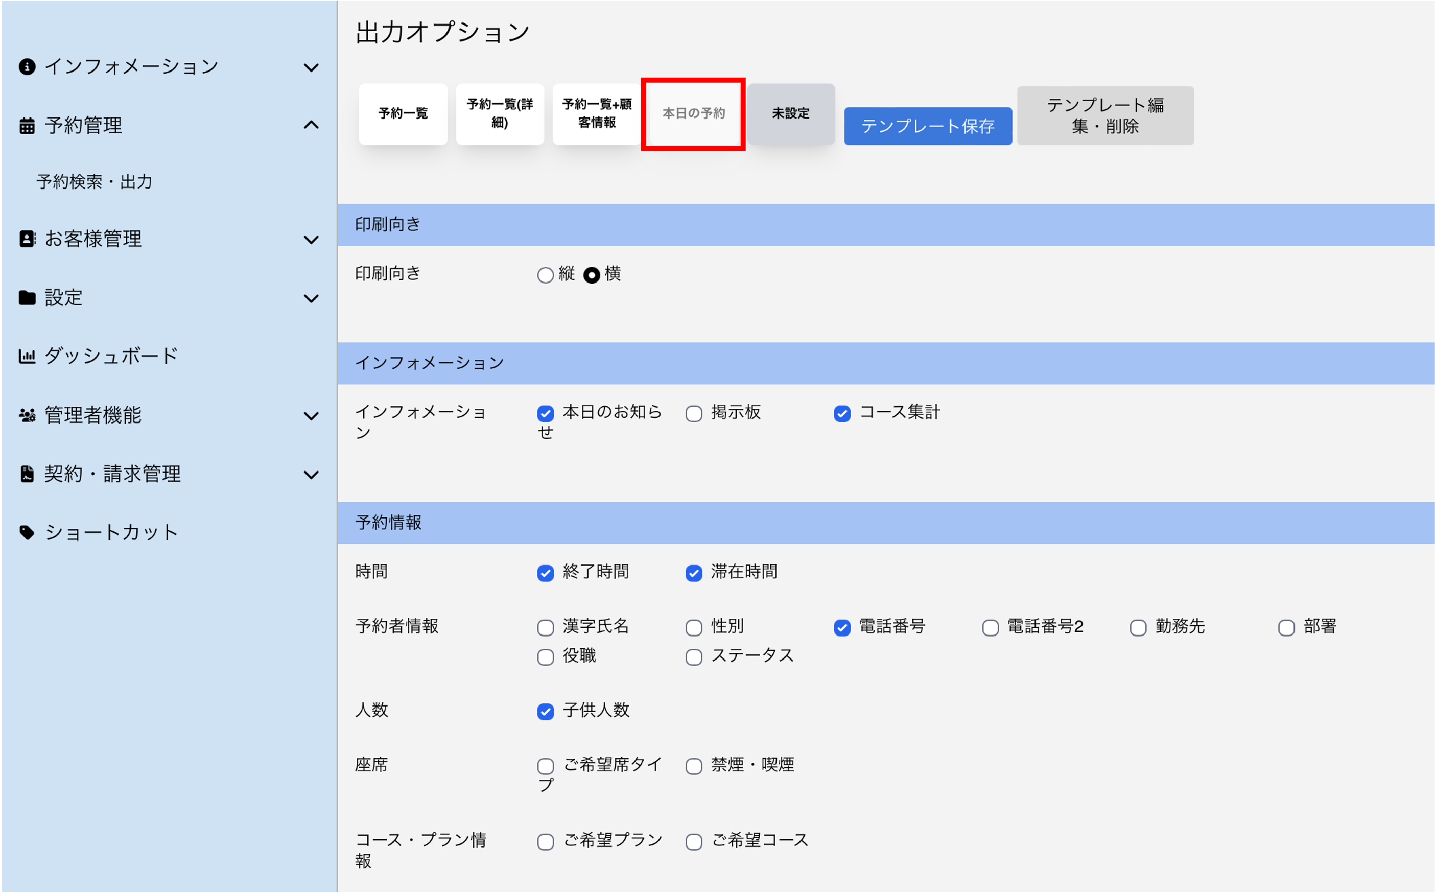Check the ステータス checkbox

pos(694,657)
